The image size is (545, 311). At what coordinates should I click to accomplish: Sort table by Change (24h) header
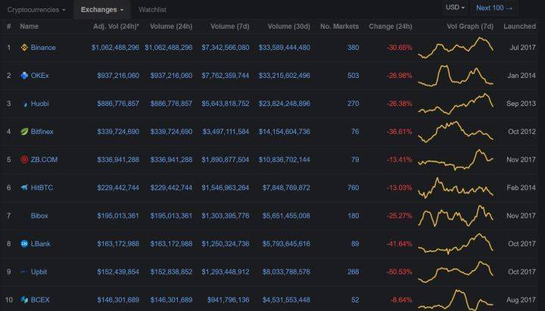click(x=391, y=26)
